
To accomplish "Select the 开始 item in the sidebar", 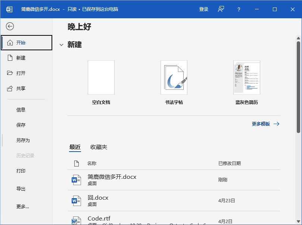I will click(x=27, y=42).
